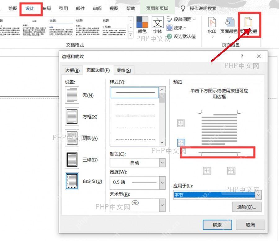Confirm with the OK (确定) button
Image resolution: width=279 pixels, height=241 pixels.
click(217, 225)
